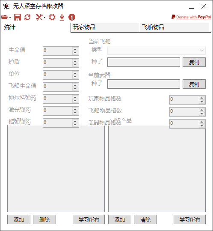Increase 榴弹弹药 with up arrow

point(75,121)
